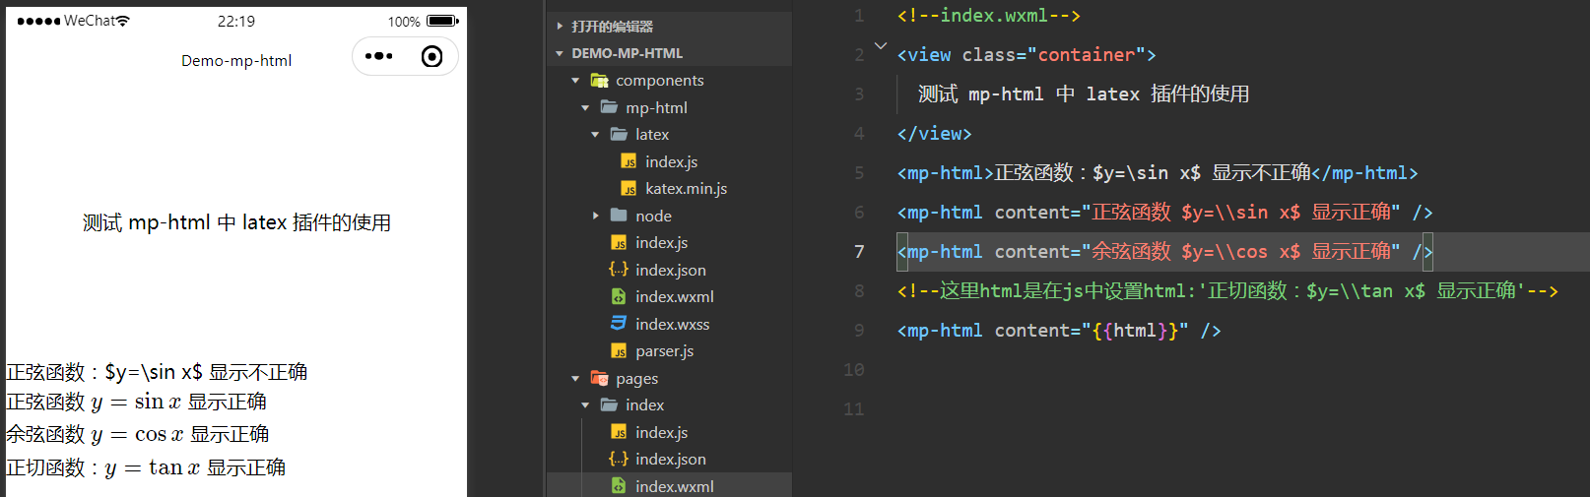This screenshot has width=1590, height=497.
Task: Click the battery icon in simulator status bar
Action: coord(443,21)
